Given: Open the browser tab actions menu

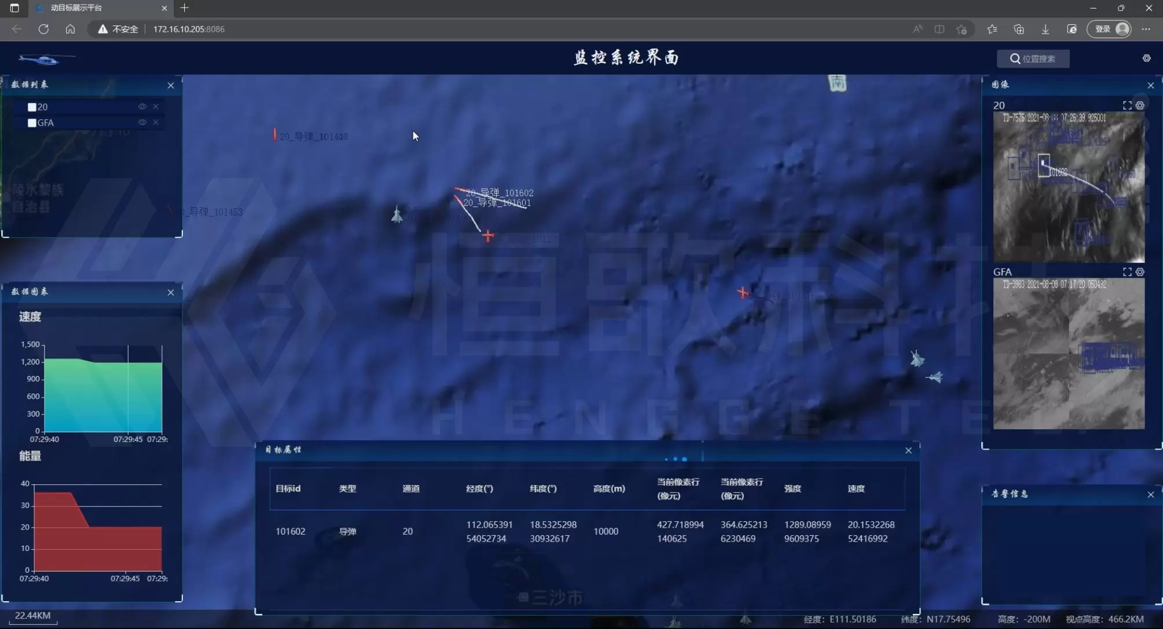Looking at the screenshot, I should 14,8.
